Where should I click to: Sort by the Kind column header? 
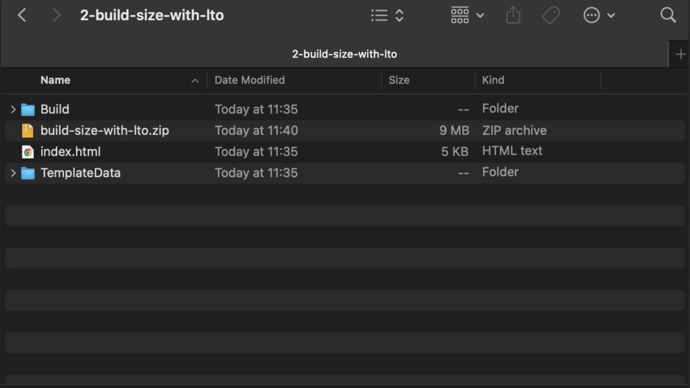tap(493, 80)
